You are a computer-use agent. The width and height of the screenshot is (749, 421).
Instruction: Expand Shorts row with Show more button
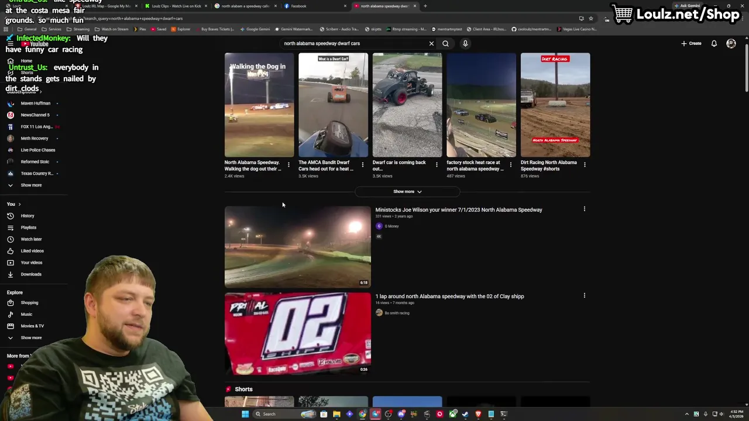click(x=407, y=192)
